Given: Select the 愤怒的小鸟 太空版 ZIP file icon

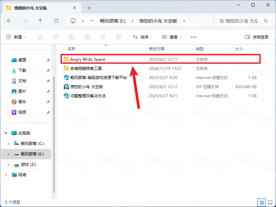Looking at the screenshot, I should pos(66,87).
